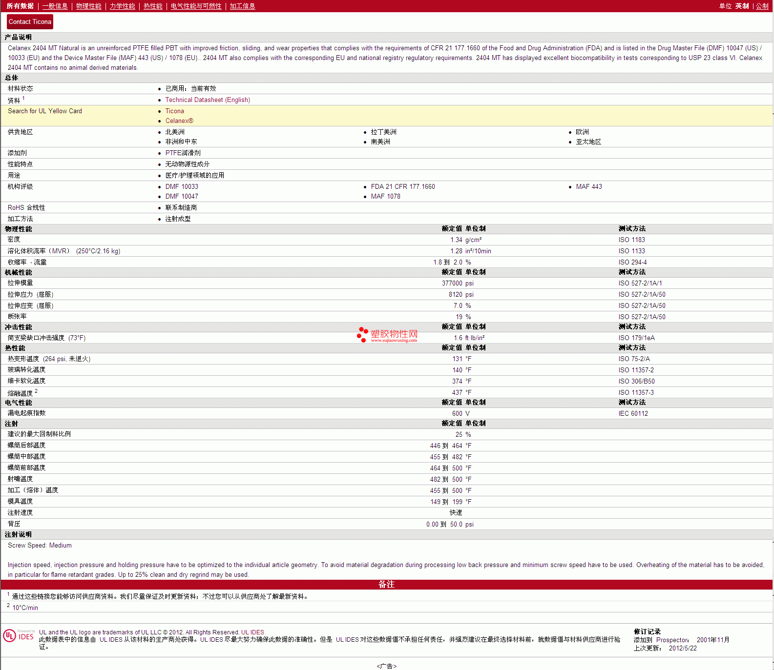Open the 电气性能与可燃性 tab

(196, 6)
